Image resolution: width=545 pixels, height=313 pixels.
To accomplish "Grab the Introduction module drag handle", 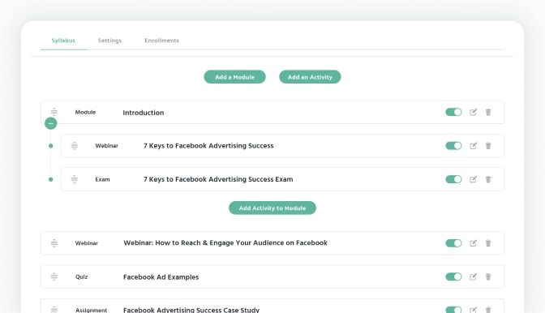I will pos(54,112).
